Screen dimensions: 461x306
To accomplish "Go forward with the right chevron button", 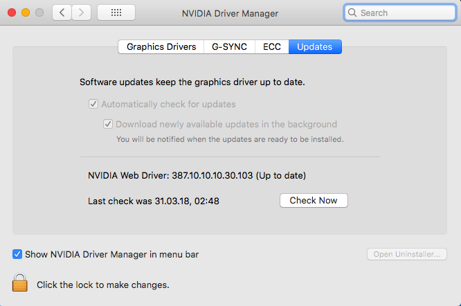I will [81, 12].
